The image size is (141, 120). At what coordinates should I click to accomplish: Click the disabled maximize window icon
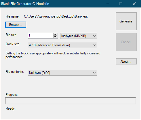(121, 4)
